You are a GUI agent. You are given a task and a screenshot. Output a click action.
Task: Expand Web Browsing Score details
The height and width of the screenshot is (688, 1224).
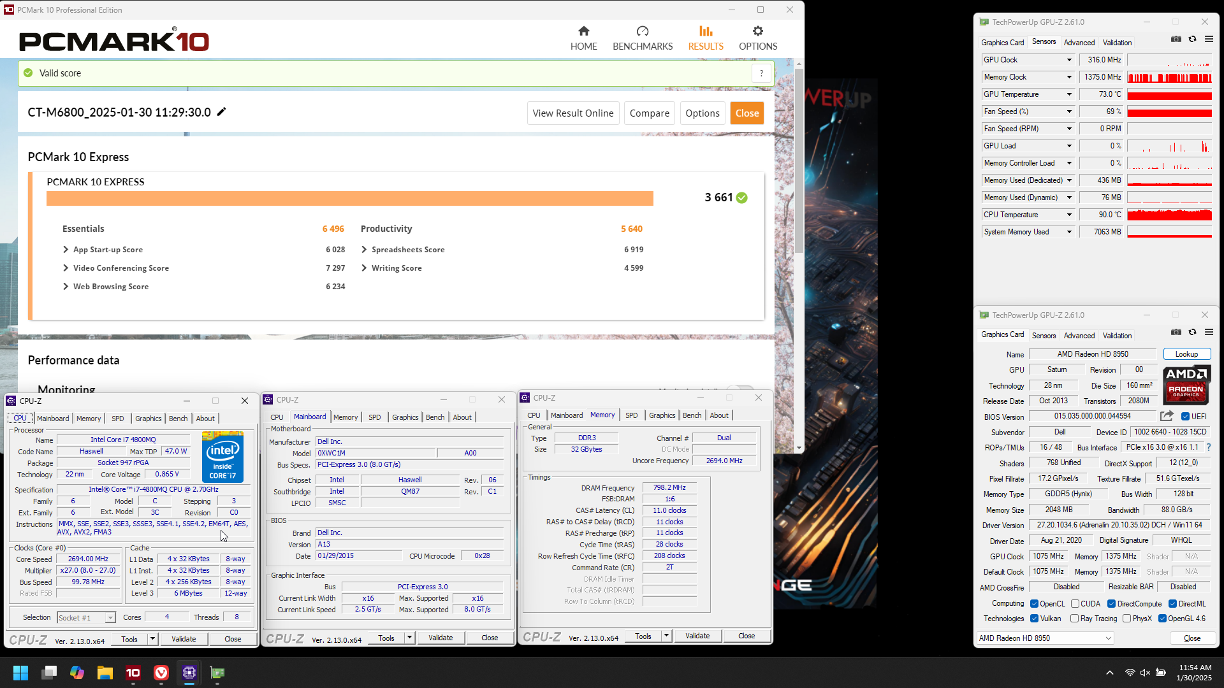click(x=66, y=287)
